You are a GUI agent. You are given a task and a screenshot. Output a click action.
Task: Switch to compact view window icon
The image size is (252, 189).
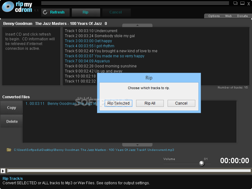pyautogui.click(x=235, y=3)
